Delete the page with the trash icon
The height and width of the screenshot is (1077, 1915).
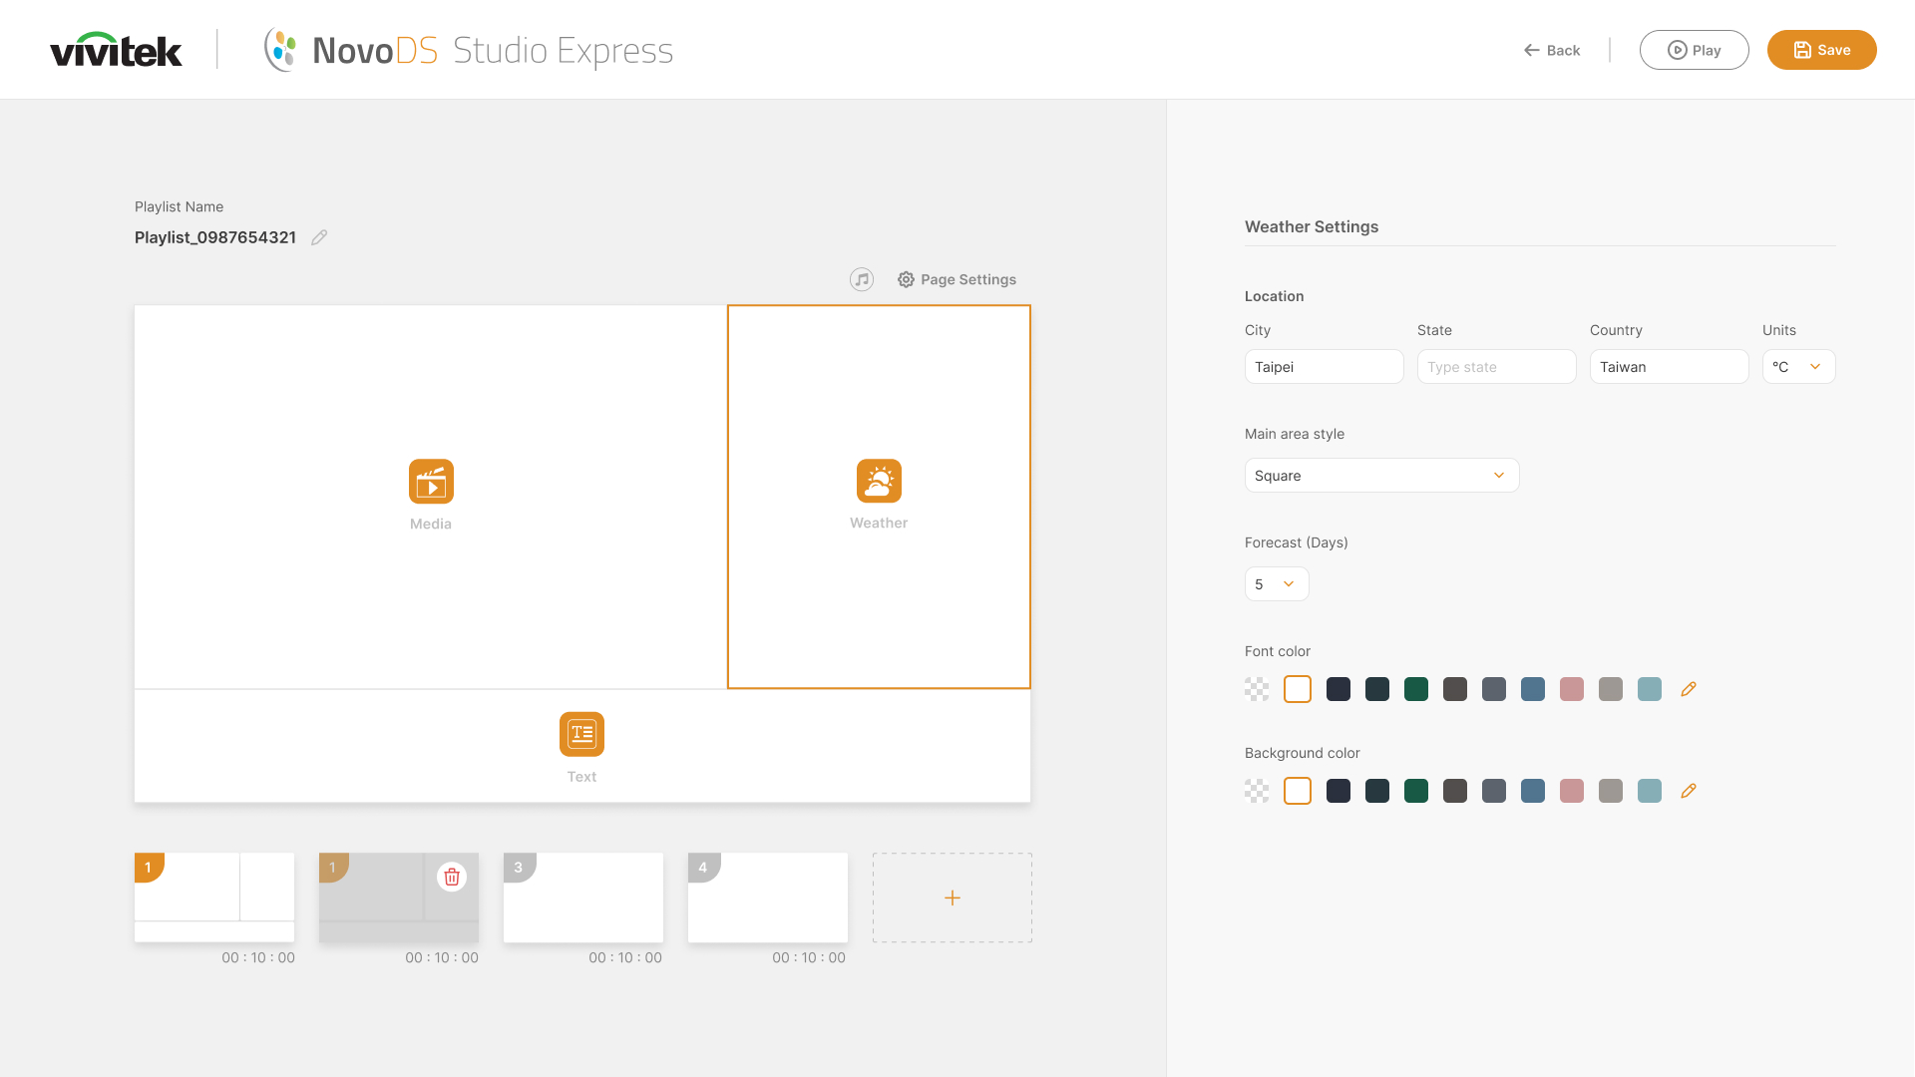[452, 877]
